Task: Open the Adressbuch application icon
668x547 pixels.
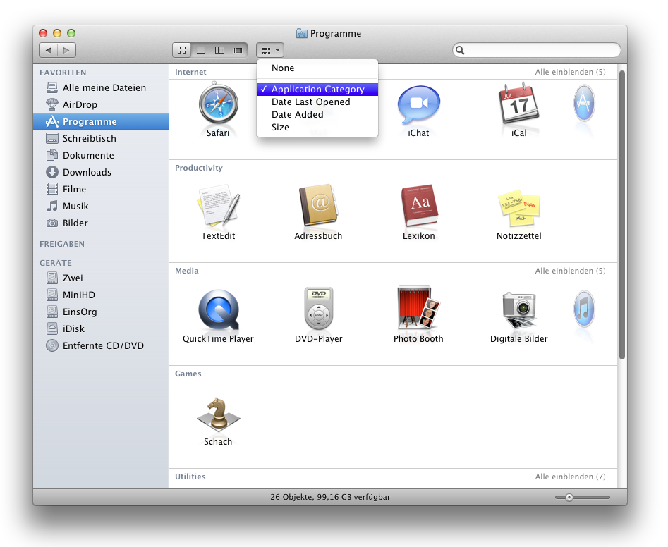Action: click(x=318, y=207)
